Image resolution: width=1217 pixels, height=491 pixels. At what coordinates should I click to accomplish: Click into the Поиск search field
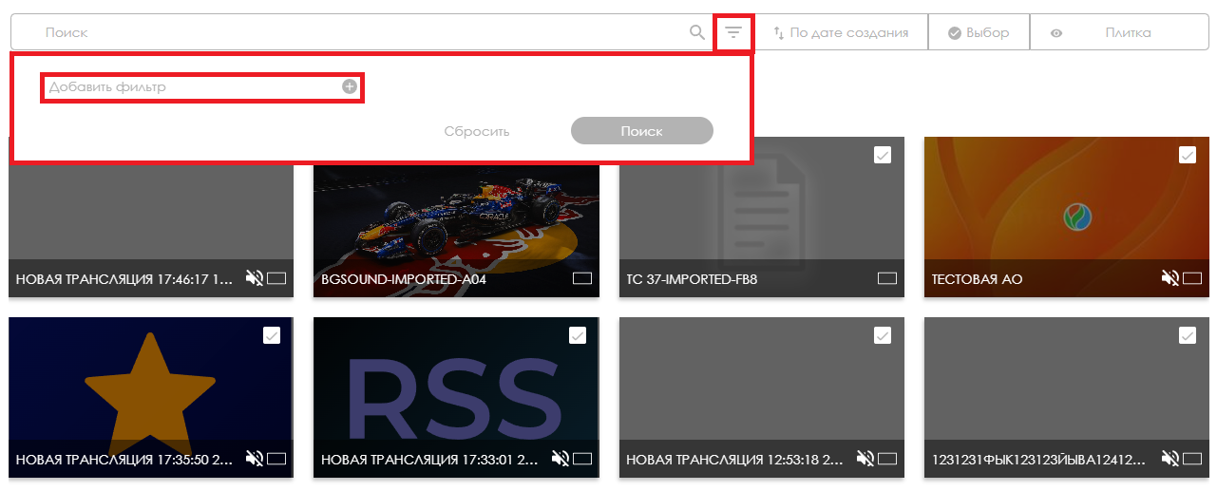361,33
